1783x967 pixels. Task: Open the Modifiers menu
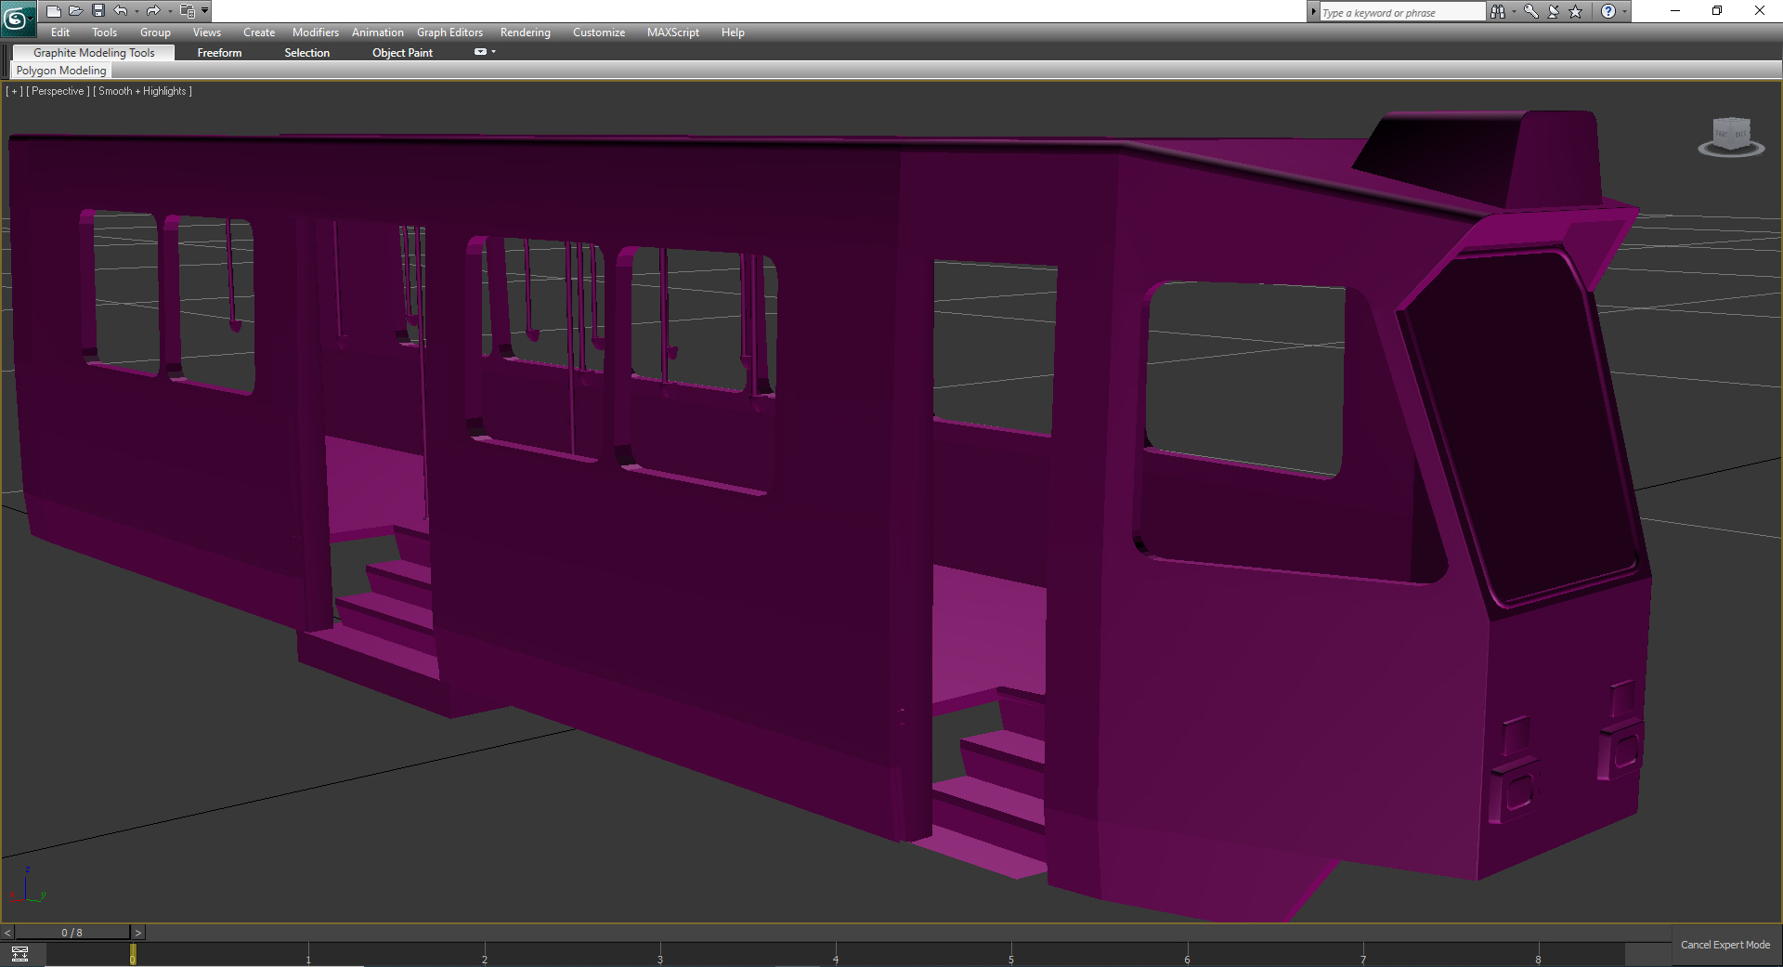tap(316, 33)
